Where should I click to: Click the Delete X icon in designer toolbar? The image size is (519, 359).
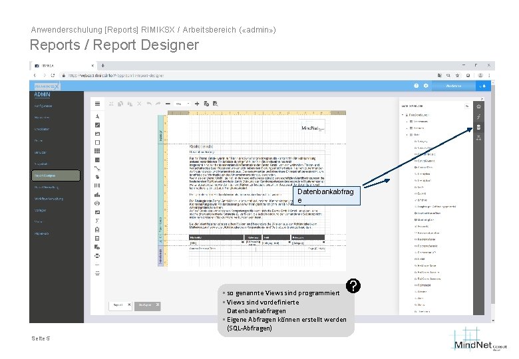(x=139, y=104)
